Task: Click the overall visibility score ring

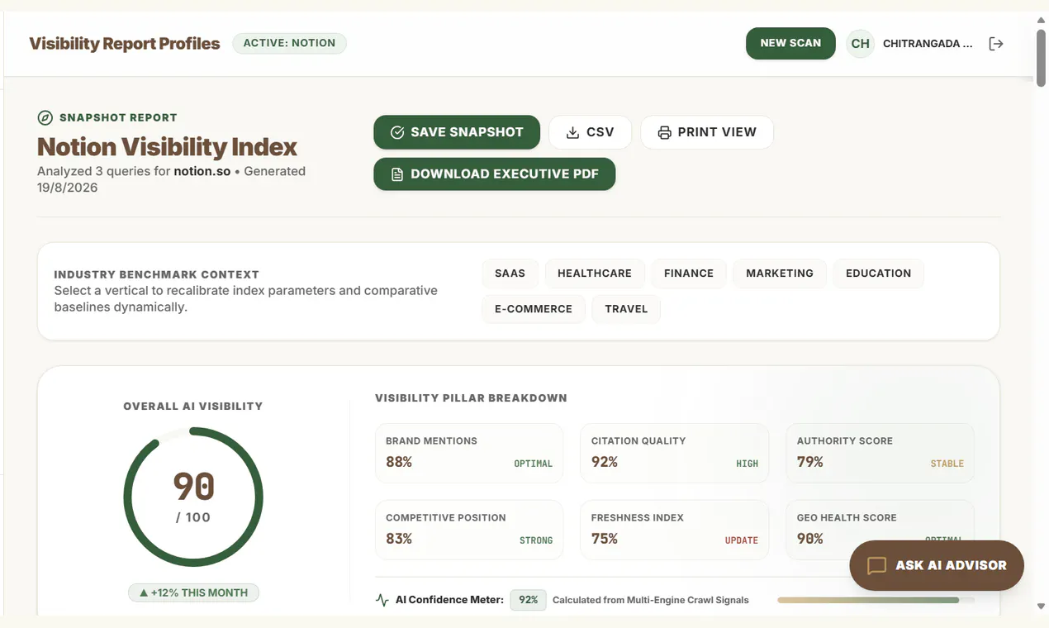Action: tap(193, 497)
